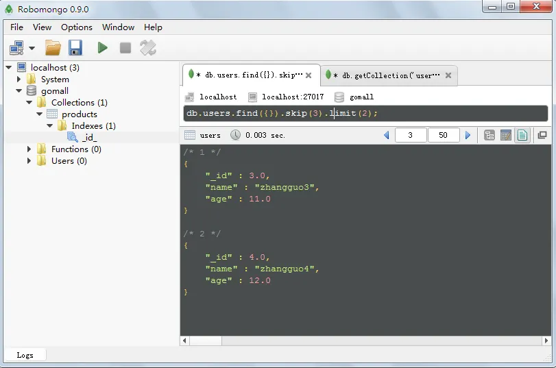
Task: Click the skip value field showing 3
Action: click(x=411, y=135)
